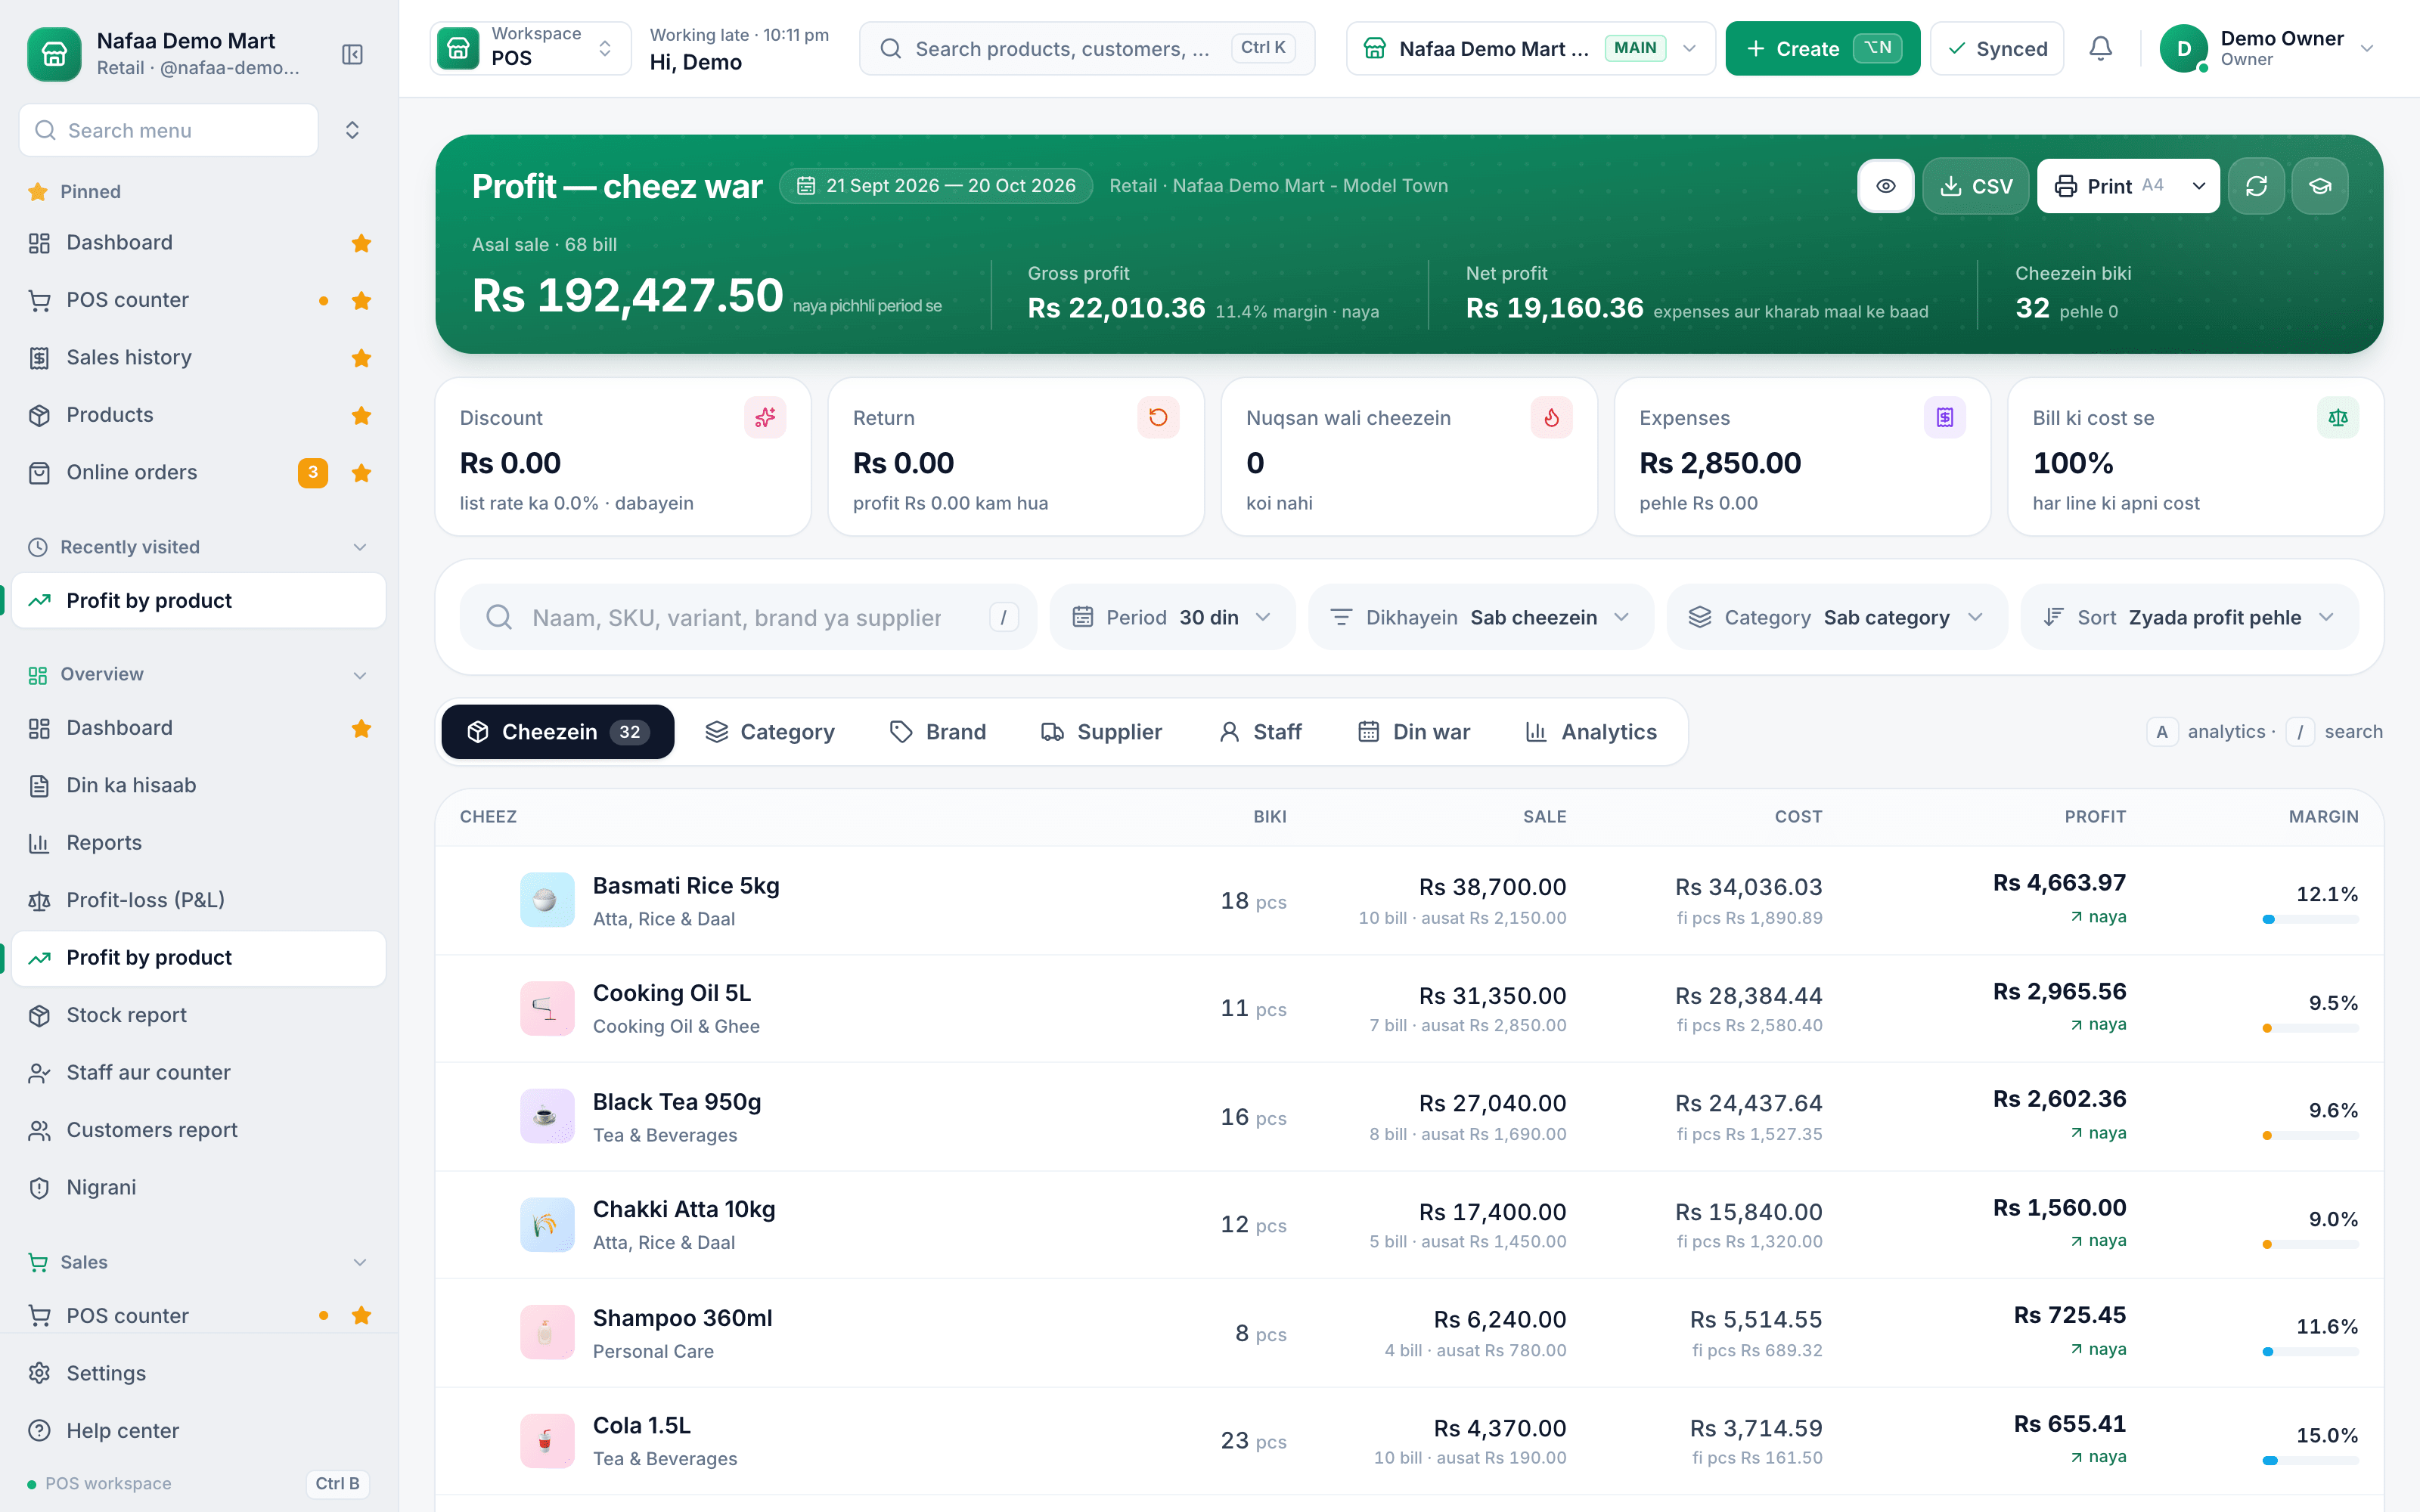This screenshot has width=2420, height=1512.
Task: Open the Category Sab category dropdown
Action: pos(1836,617)
